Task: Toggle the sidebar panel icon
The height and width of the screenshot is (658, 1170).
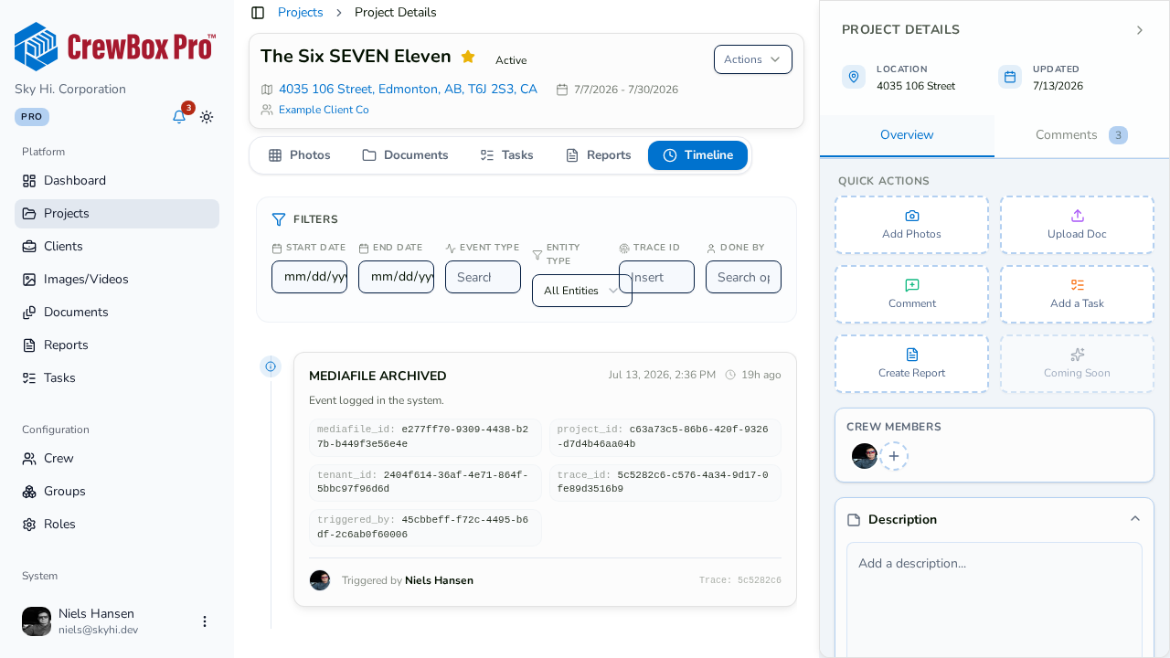Action: pyautogui.click(x=258, y=13)
